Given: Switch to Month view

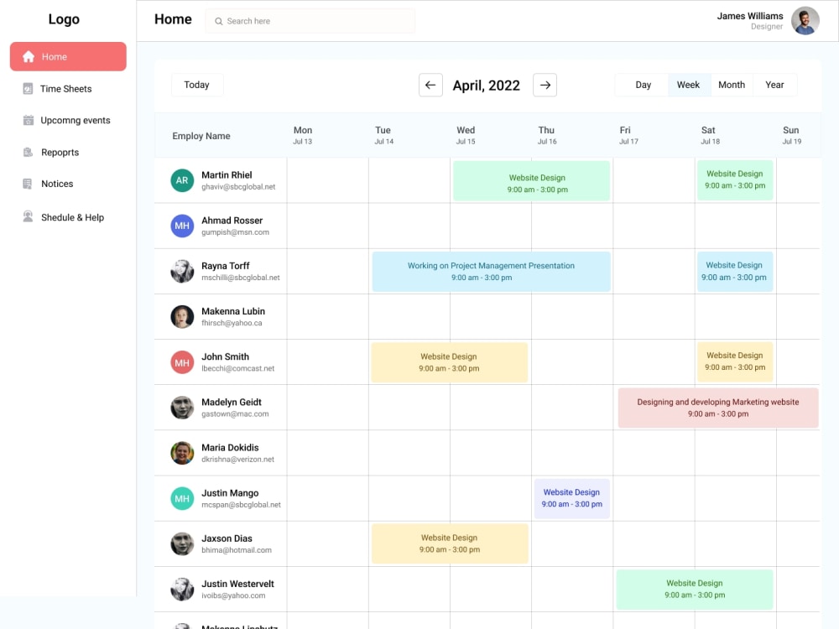Looking at the screenshot, I should (731, 85).
